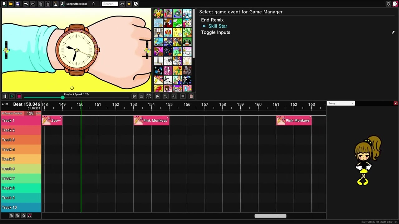
Task: Choose the cursor selection tool
Action: pyautogui.click(x=157, y=96)
